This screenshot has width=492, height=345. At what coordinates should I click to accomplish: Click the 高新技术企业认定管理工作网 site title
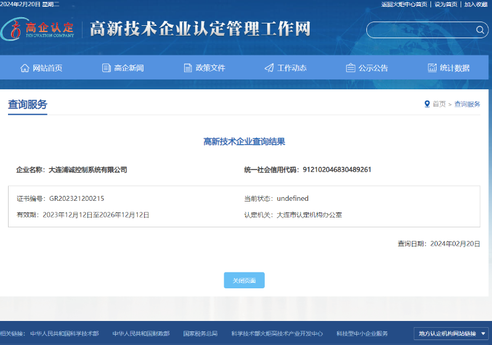[200, 29]
